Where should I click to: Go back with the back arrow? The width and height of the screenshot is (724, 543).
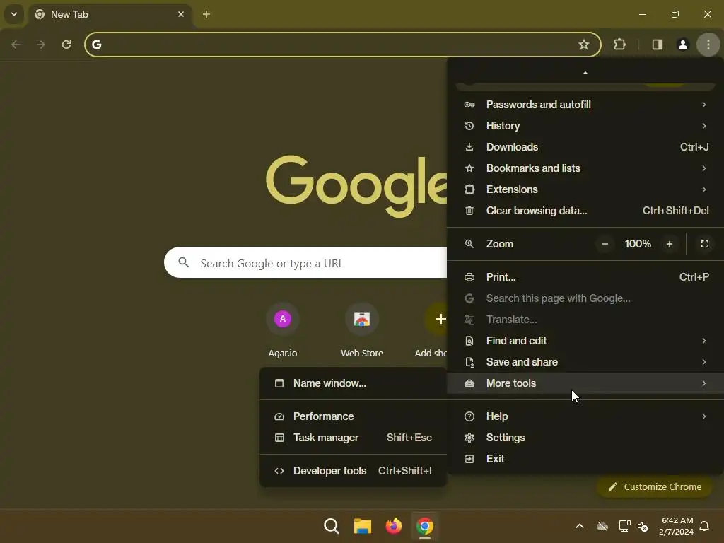pos(16,45)
